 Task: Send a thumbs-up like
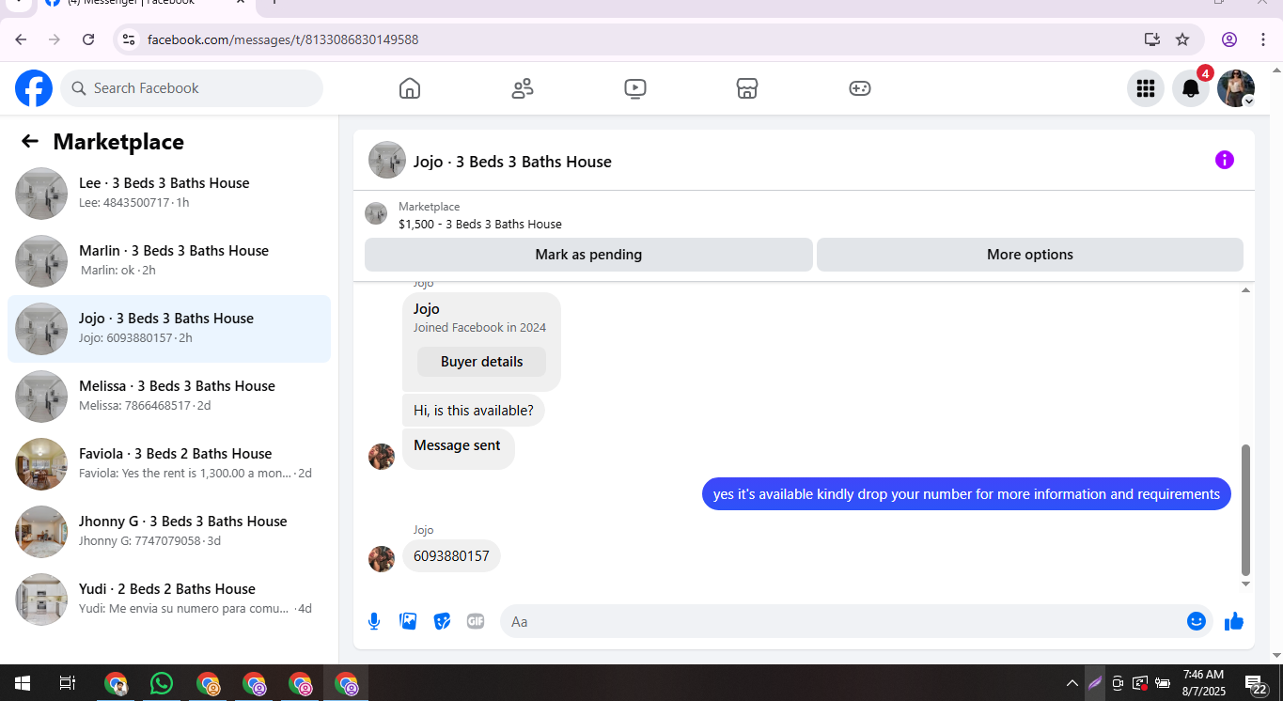pyautogui.click(x=1234, y=621)
